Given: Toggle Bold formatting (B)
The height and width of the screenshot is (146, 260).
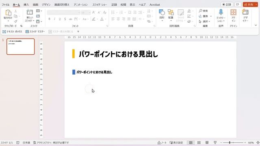Looking at the screenshot, I should (x=49, y=19).
